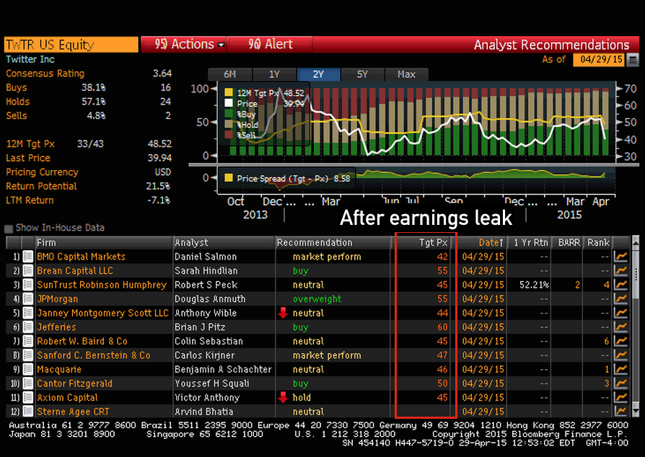Screen dimensions: 645x457
Task: Click chart icon on BMO Capital Markets row
Action: [620, 257]
